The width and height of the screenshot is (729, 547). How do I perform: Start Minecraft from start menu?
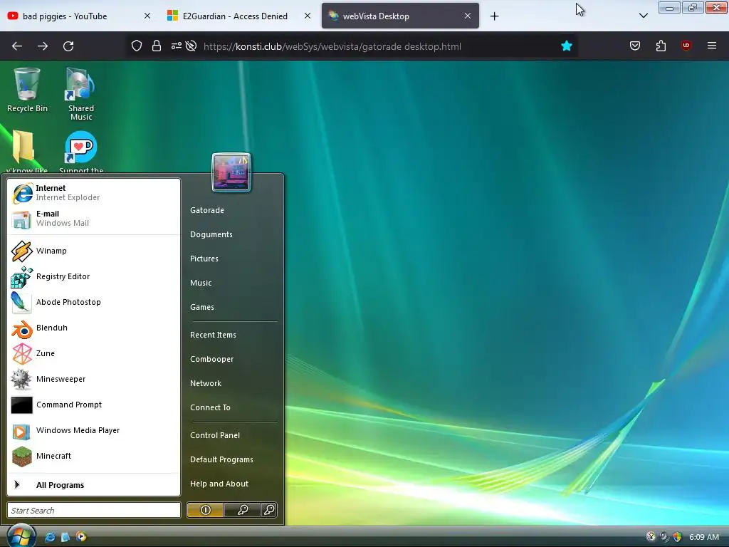point(93,456)
